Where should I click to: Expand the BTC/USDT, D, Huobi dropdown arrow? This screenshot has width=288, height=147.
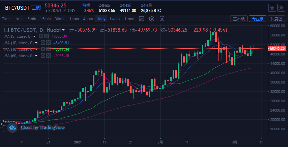[x=64, y=30]
